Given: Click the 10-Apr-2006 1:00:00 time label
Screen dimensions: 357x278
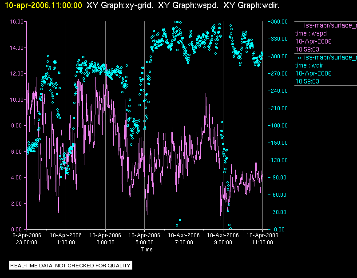Looking at the screenshot, I should click(x=66, y=239).
